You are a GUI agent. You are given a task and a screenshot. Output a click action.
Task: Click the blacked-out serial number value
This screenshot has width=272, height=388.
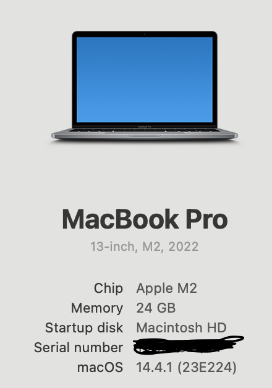click(x=188, y=345)
